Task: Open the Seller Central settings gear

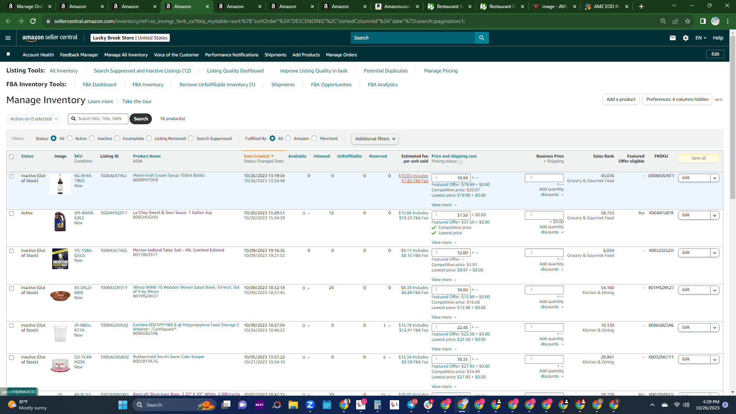Action: point(686,38)
